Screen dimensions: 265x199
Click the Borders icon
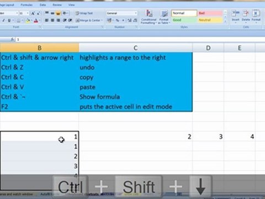coord(18,20)
